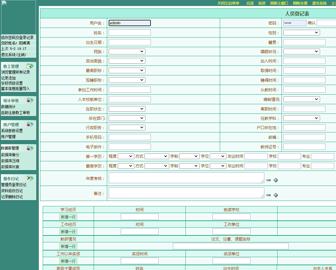The width and height of the screenshot is (336, 270).
Task: Open 数据库备份 link in sidebar
Action: [10, 155]
